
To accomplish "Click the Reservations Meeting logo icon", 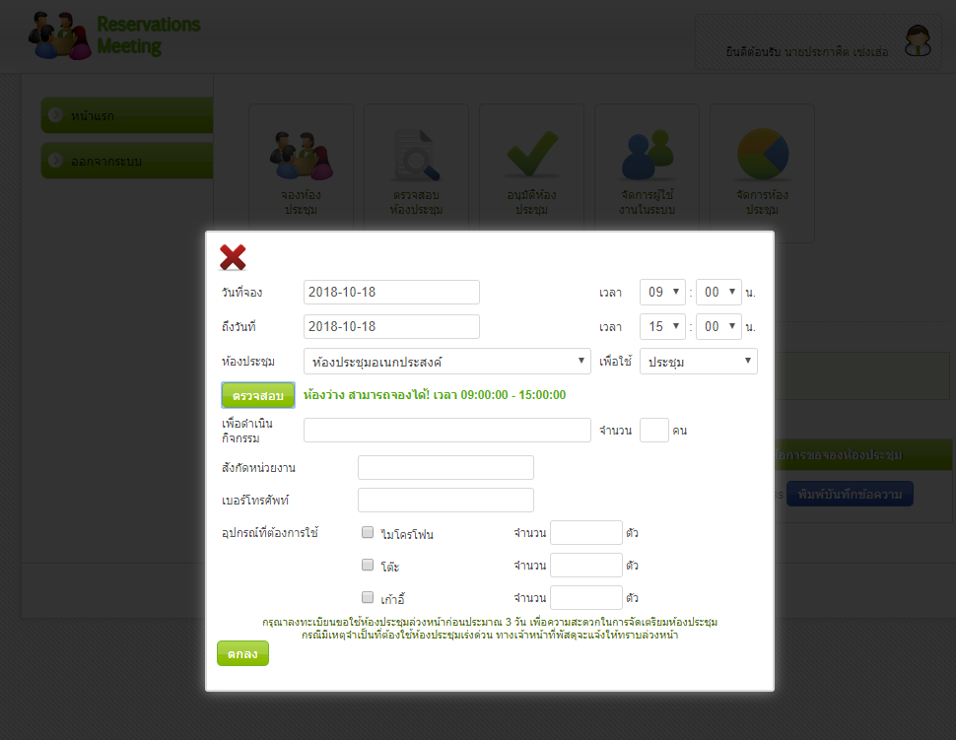I will (x=60, y=35).
